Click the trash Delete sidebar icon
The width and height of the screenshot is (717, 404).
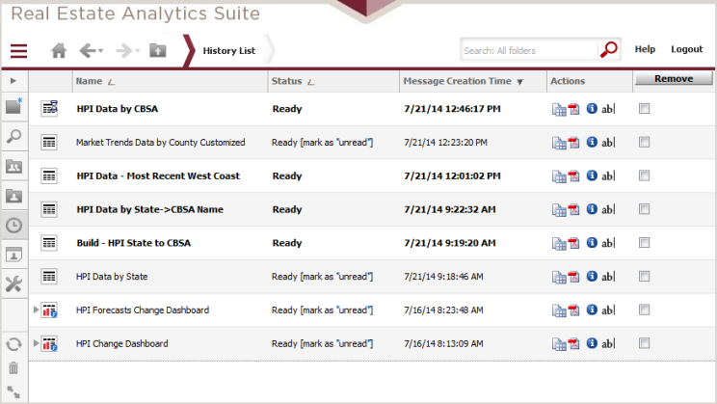coord(13,367)
